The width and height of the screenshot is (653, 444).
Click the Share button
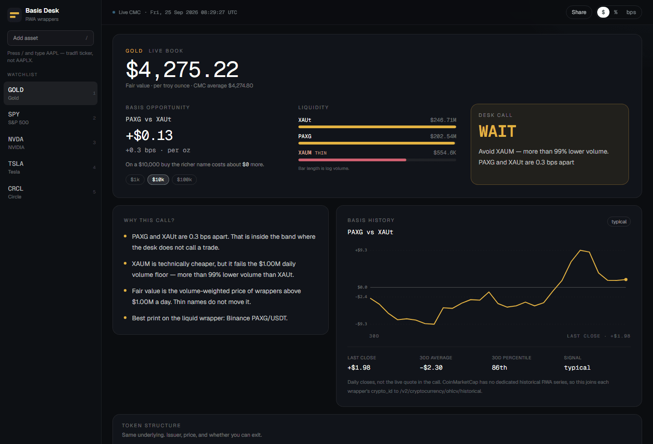(x=579, y=12)
